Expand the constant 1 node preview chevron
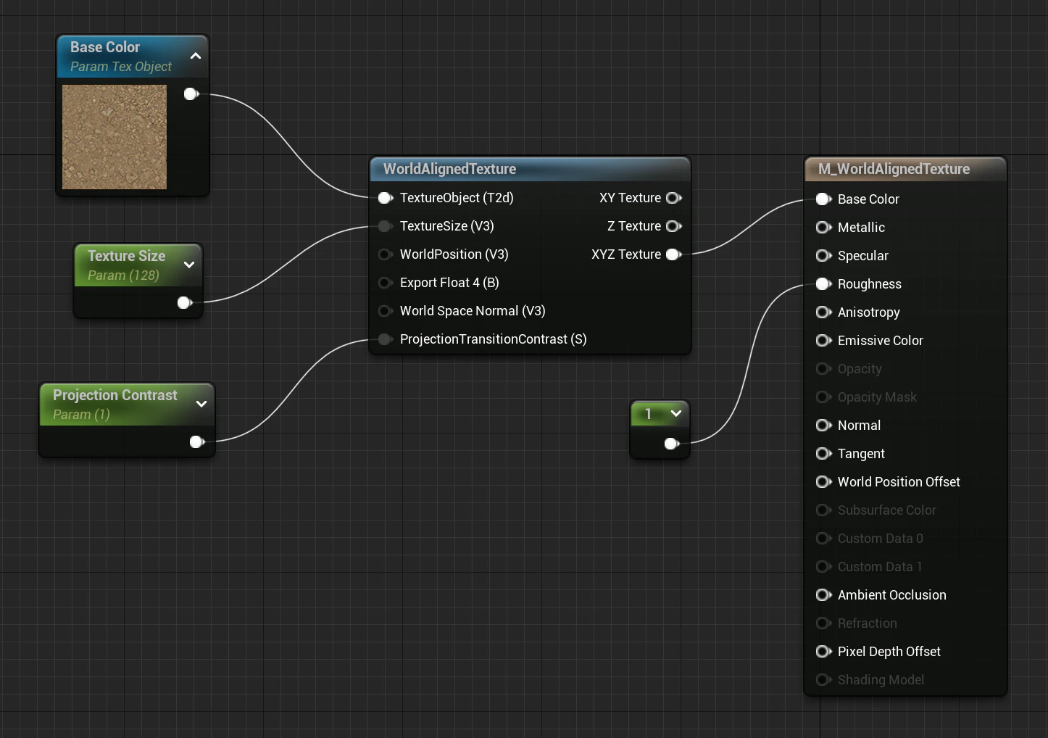 pyautogui.click(x=676, y=413)
